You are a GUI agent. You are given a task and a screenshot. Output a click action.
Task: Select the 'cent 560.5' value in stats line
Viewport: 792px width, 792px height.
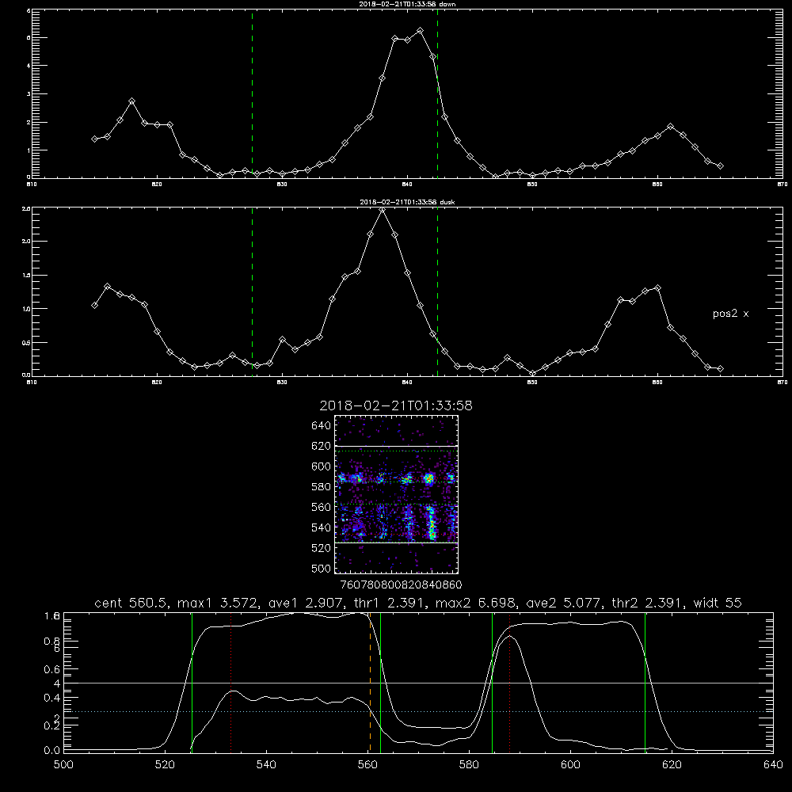tap(131, 603)
